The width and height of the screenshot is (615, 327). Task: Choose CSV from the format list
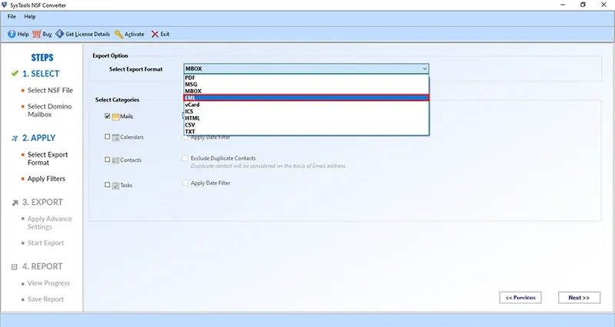306,124
